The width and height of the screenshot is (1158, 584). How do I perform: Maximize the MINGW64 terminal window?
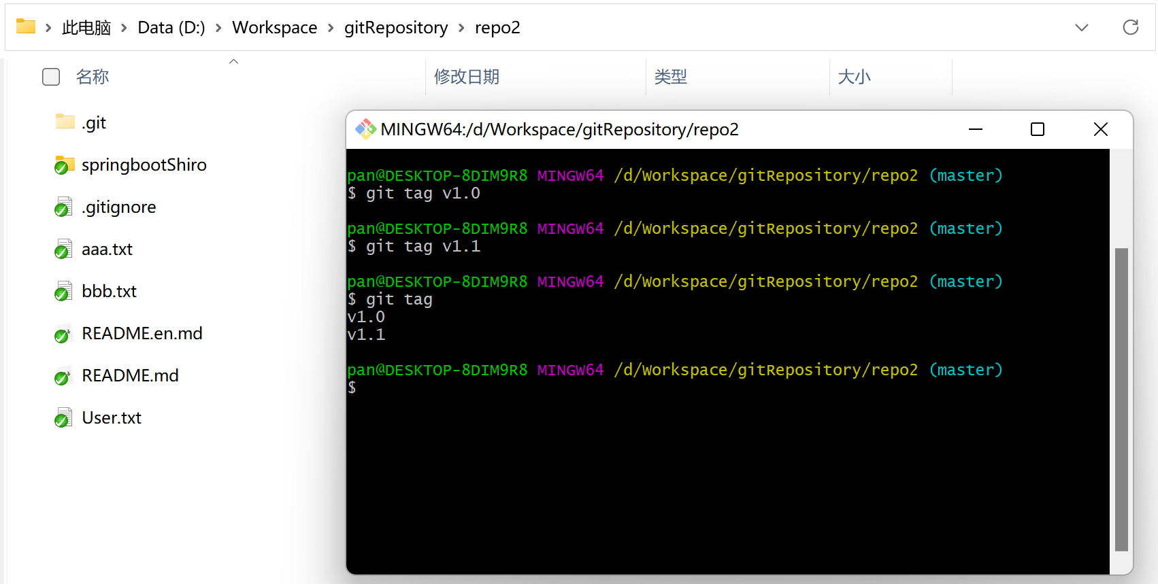[1037, 129]
